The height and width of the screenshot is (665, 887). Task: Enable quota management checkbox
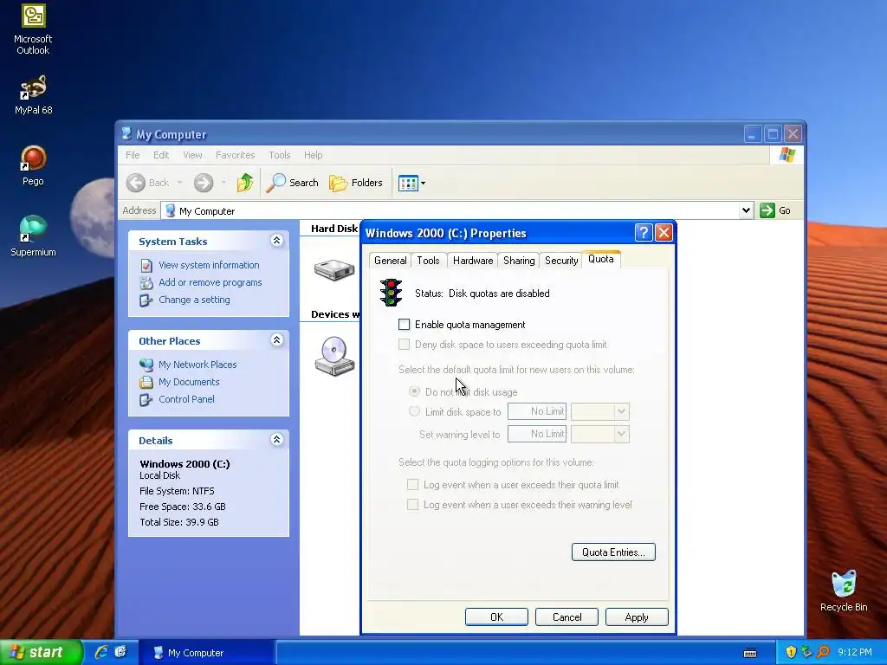click(404, 325)
